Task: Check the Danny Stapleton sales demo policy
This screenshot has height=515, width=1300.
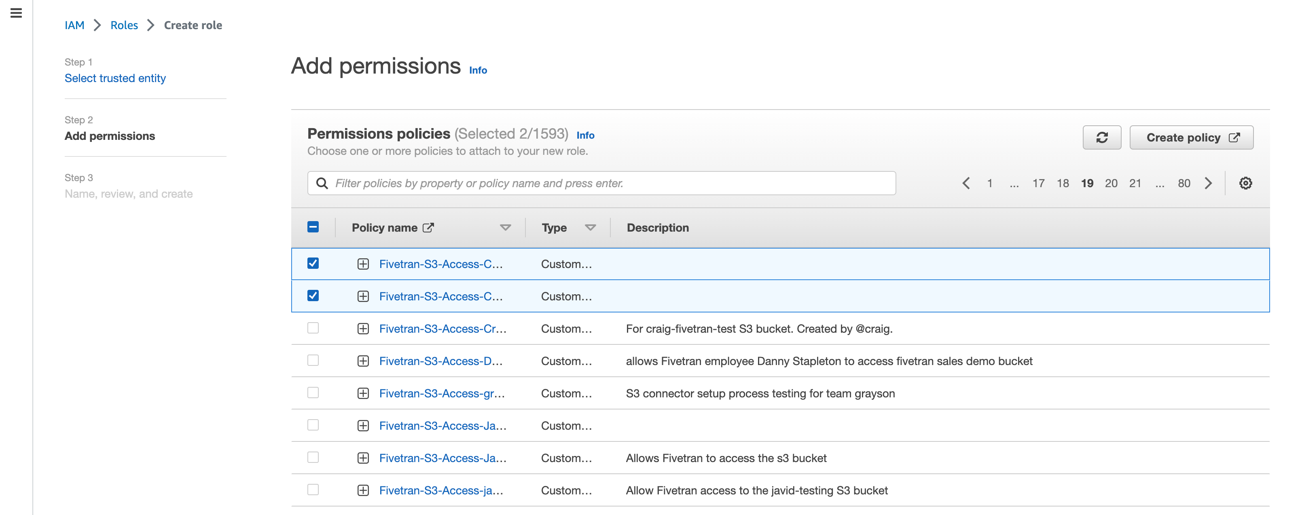Action: (x=313, y=361)
